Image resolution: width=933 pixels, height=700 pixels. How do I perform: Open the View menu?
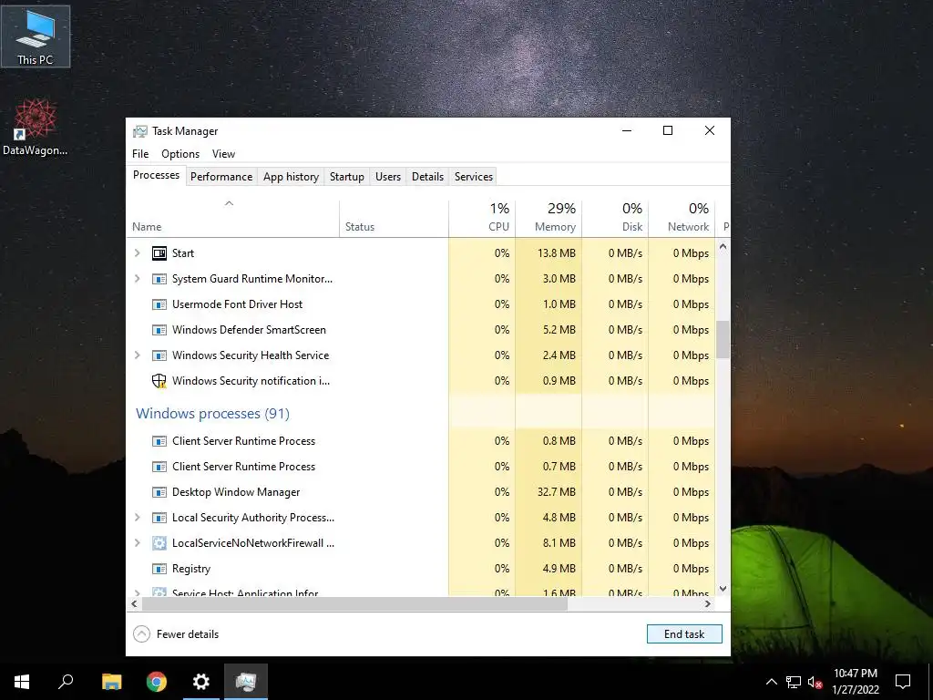pos(224,154)
